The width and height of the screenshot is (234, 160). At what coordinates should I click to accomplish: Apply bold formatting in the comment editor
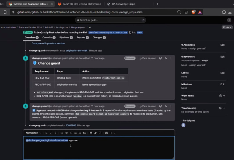pos(46,133)
